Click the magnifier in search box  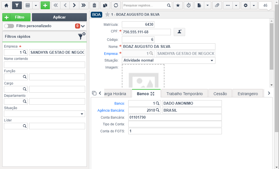[169, 5]
